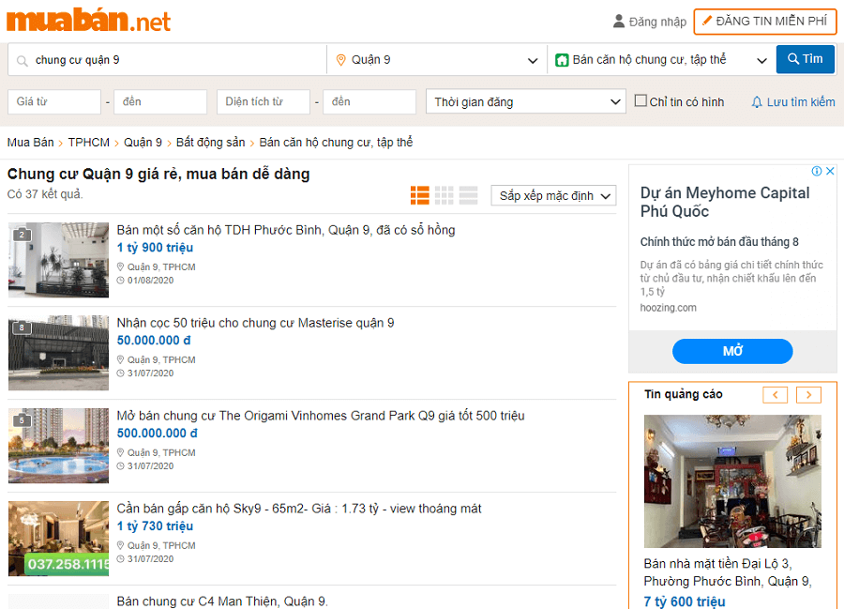Viewport: 844px width, 609px height.
Task: Go to Quận 9 breadcrumb
Action: point(143,143)
